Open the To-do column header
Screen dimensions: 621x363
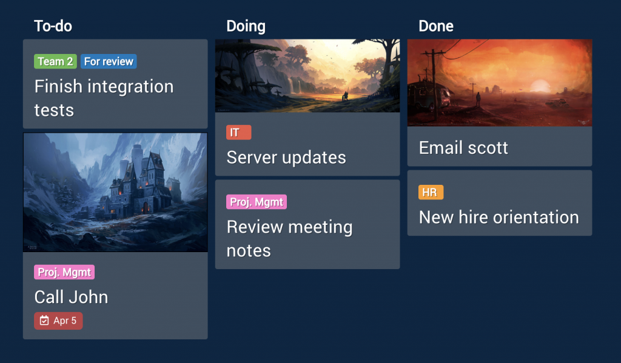53,26
